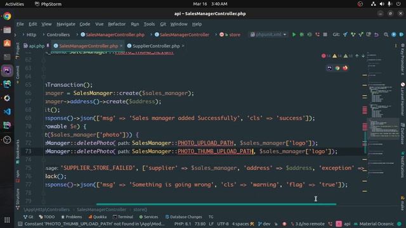
Task: Show Git history icon in toolbar
Action: coord(369,34)
